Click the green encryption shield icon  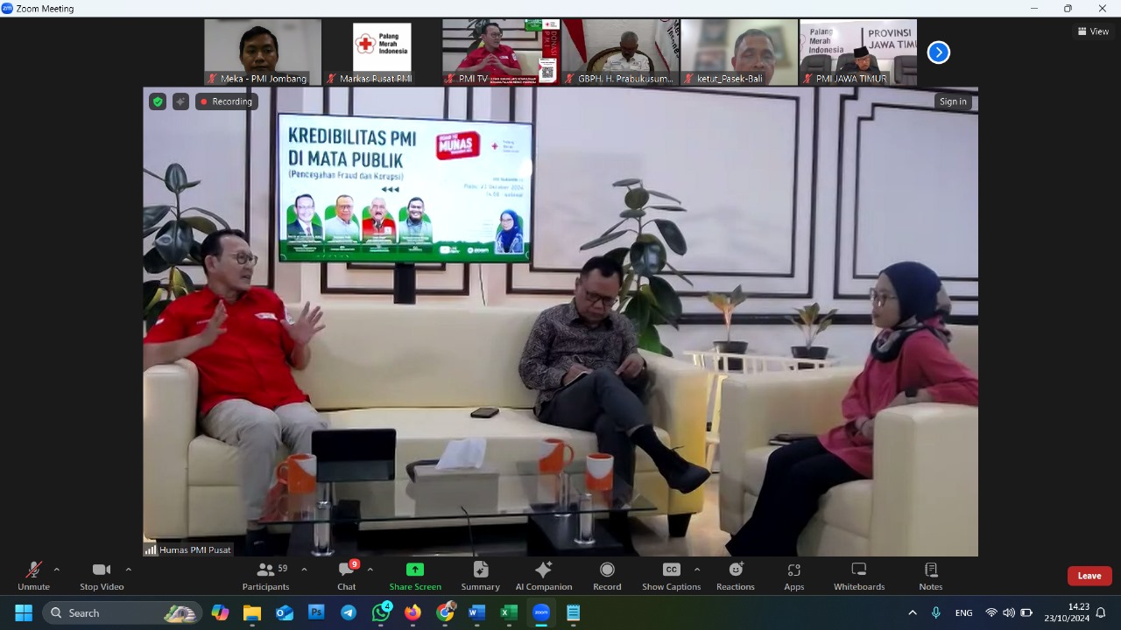click(158, 101)
